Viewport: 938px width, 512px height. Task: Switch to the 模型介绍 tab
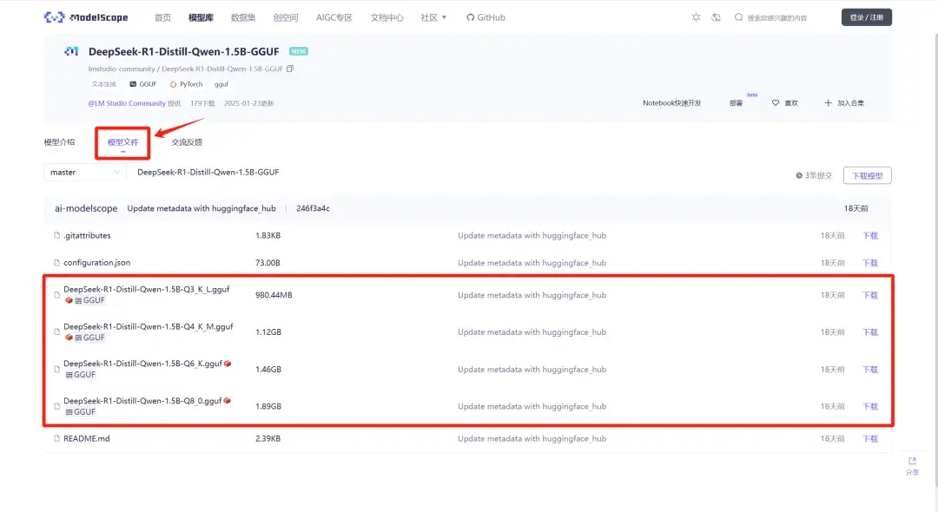click(59, 142)
